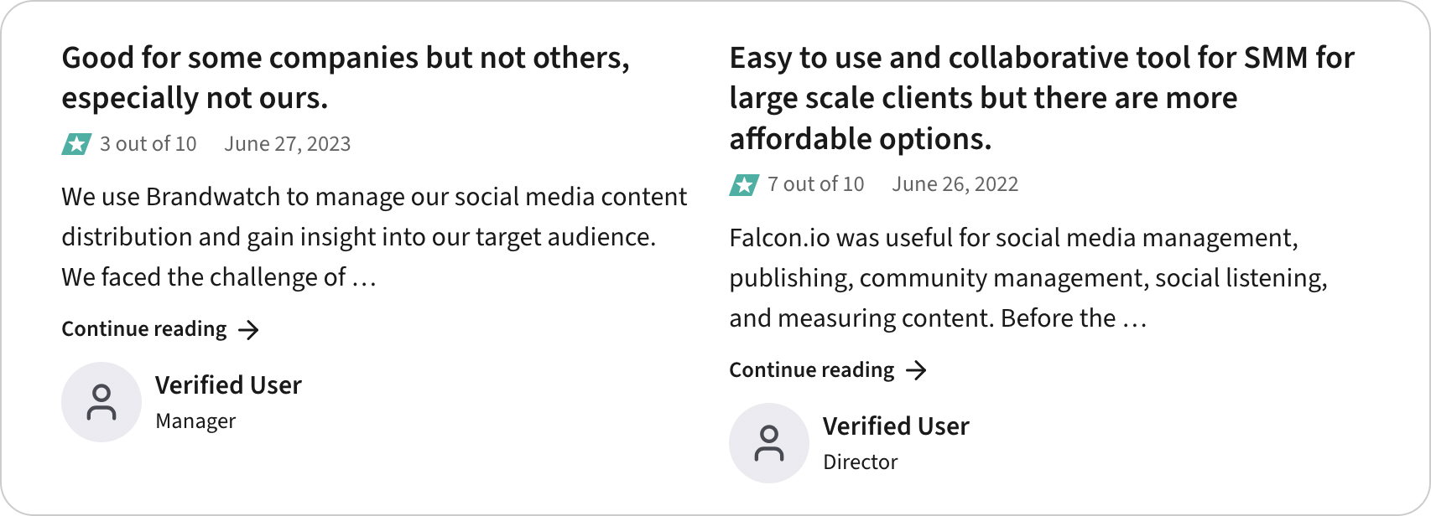
Task: Click the June 27, 2023 date
Action: pos(287,144)
